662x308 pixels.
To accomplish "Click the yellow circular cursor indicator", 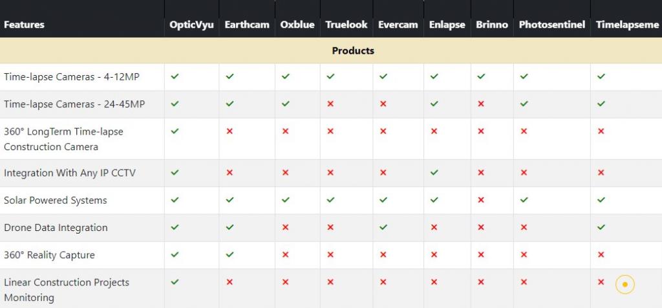I will pos(625,284).
